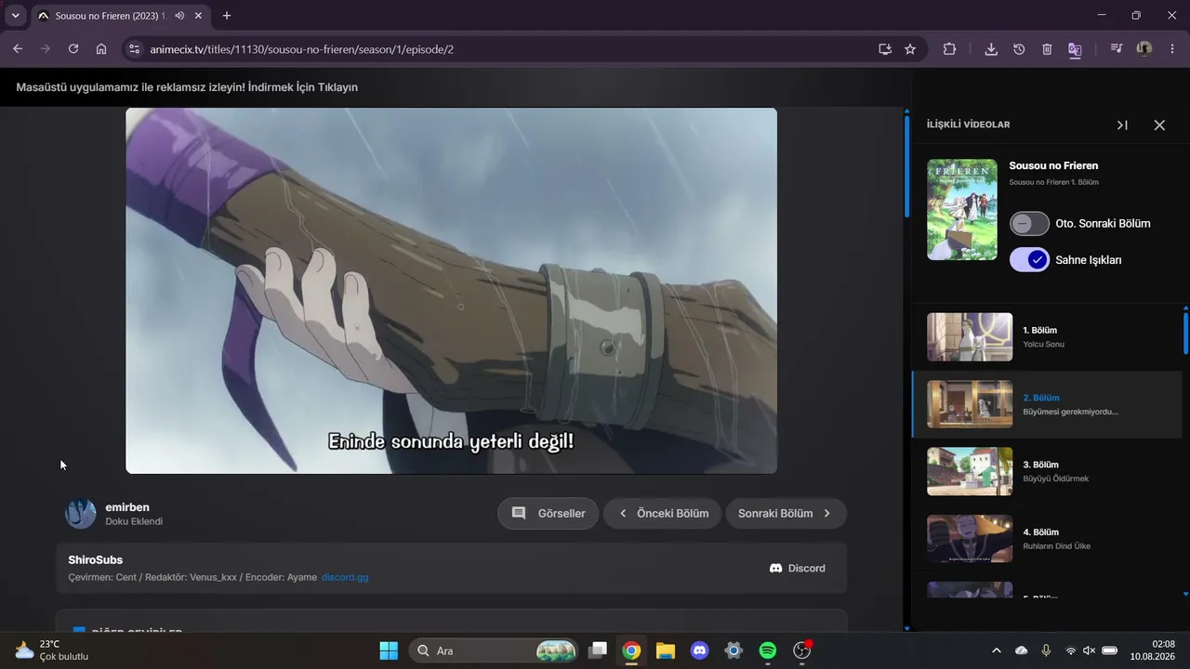Open the OneDrive cloud tray icon
The width and height of the screenshot is (1190, 669).
click(1022, 650)
